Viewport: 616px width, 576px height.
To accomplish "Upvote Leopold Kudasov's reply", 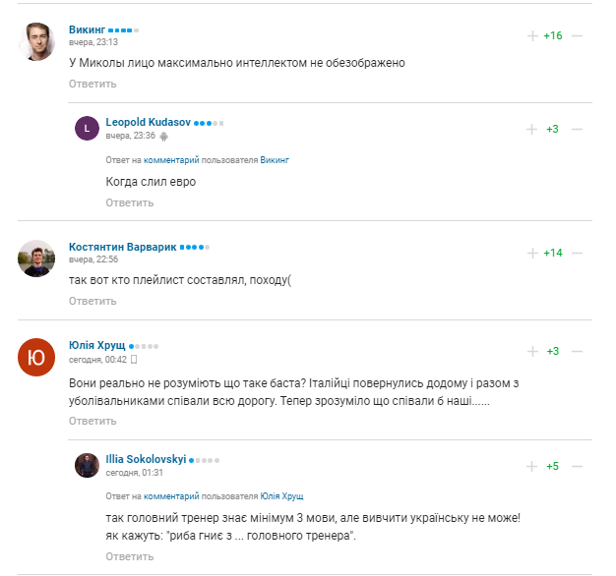I will [x=532, y=129].
